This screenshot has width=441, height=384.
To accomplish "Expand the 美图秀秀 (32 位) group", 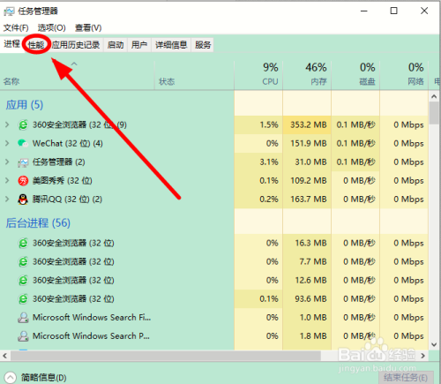I will point(7,180).
